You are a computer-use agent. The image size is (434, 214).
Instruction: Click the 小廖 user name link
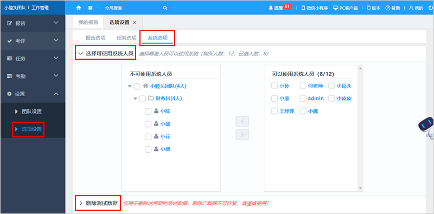coord(284,98)
